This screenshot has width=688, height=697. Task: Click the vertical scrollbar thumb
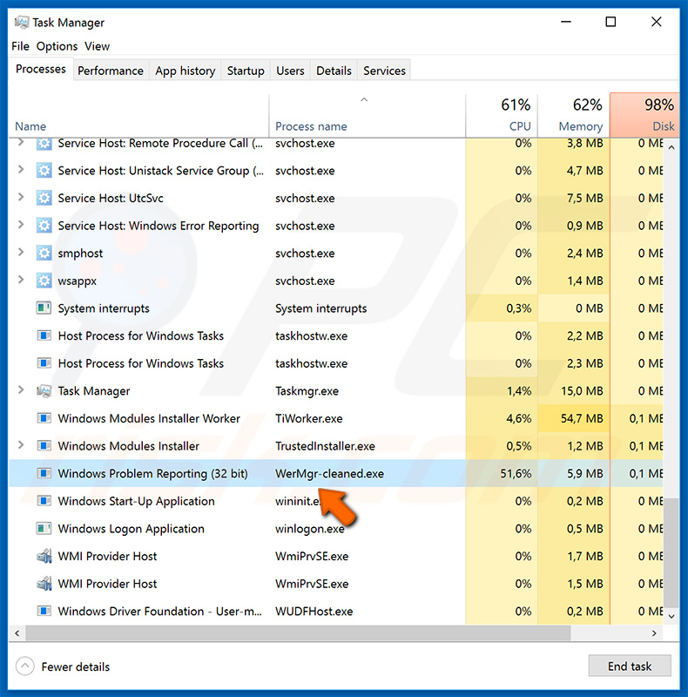click(x=671, y=552)
